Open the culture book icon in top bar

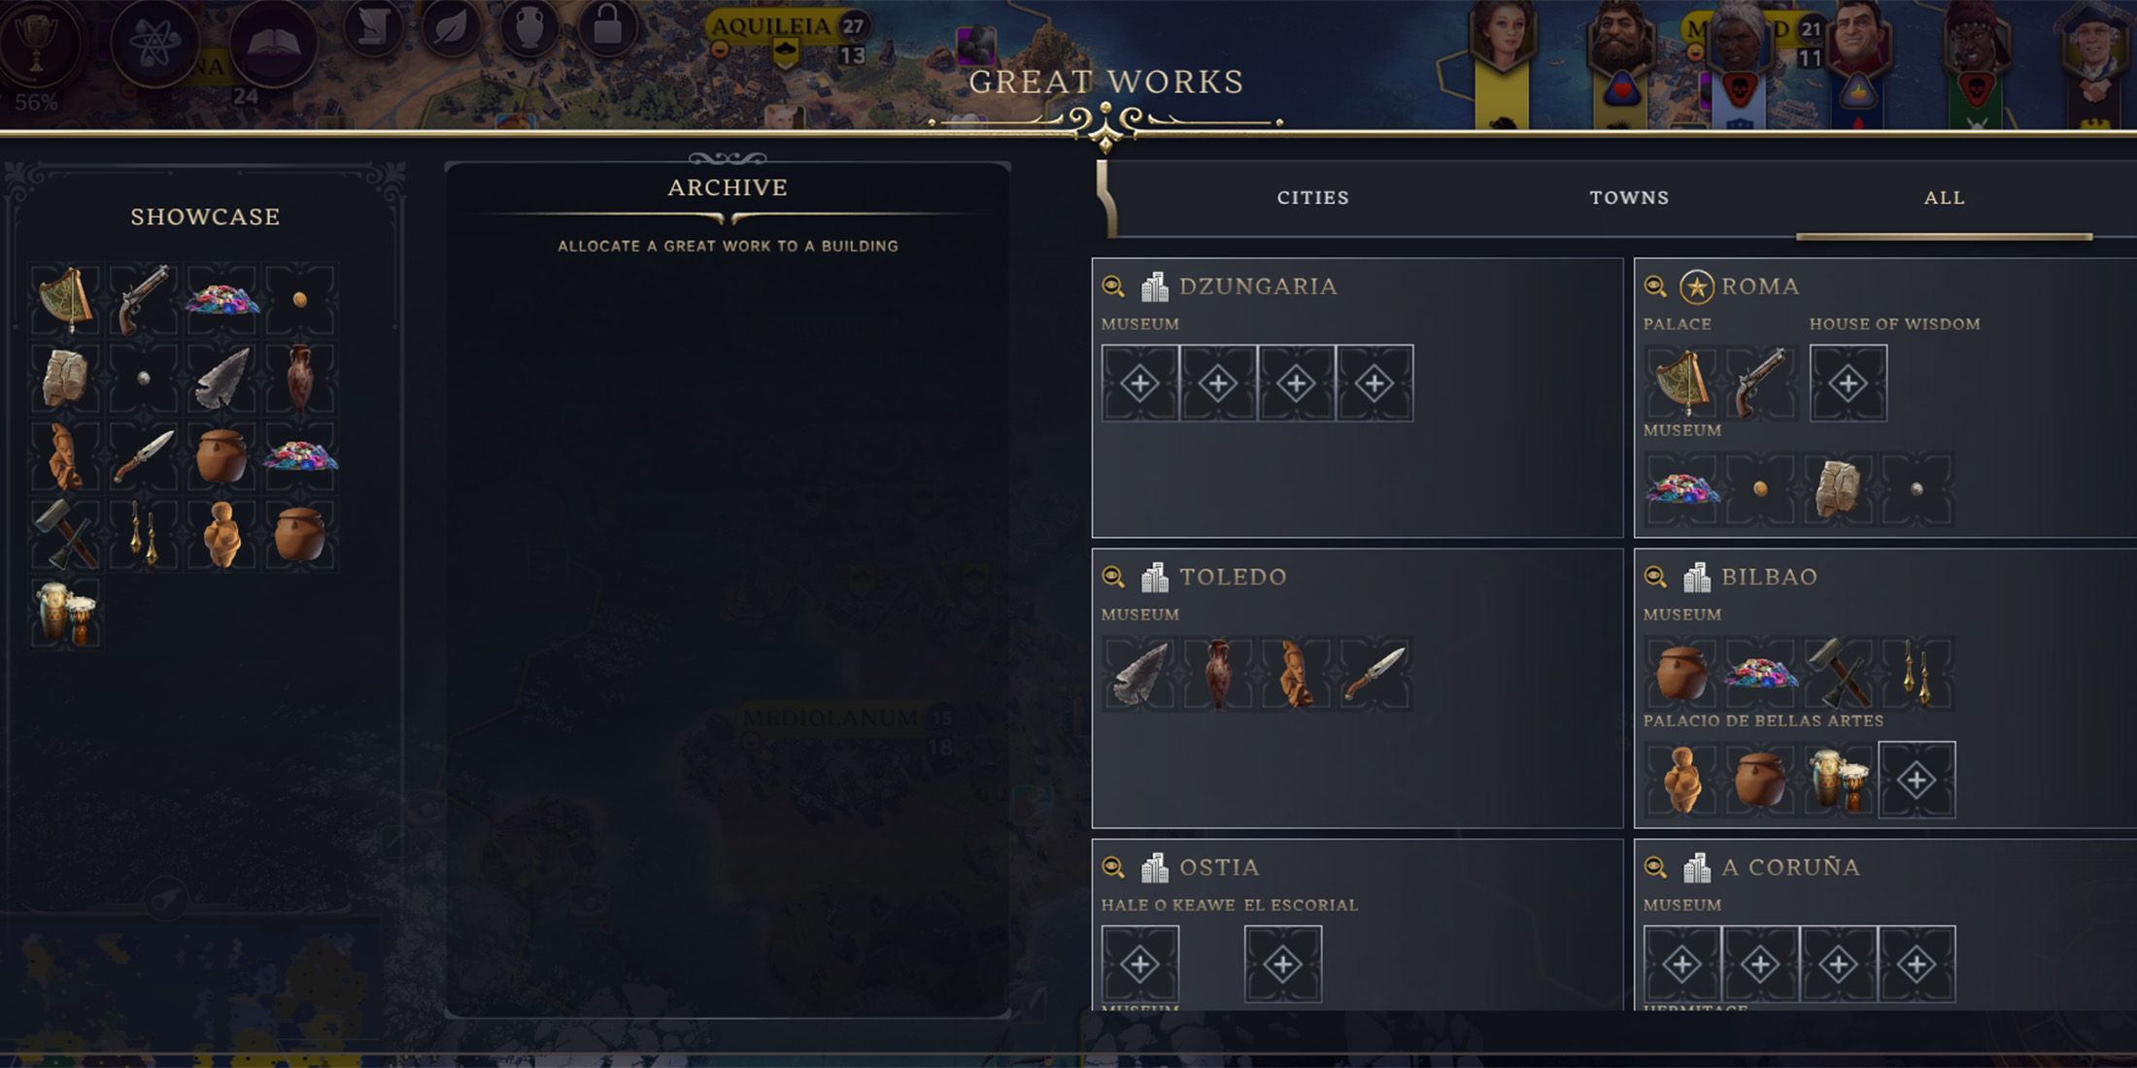(273, 44)
